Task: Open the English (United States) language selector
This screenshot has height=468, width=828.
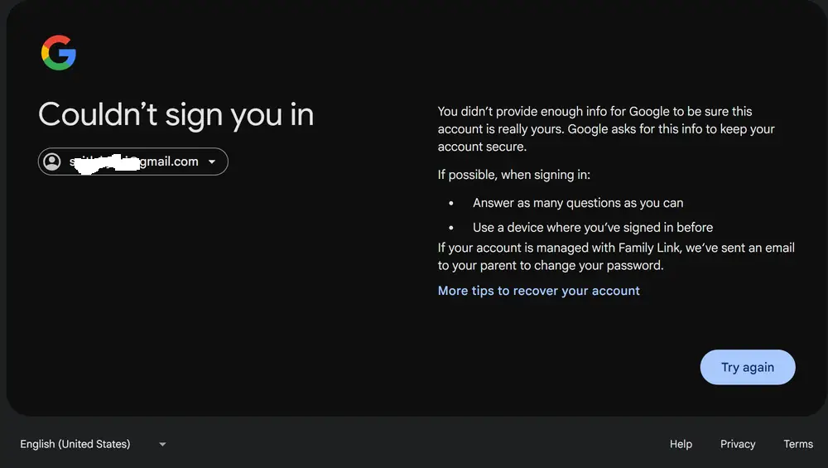Action: (x=75, y=444)
